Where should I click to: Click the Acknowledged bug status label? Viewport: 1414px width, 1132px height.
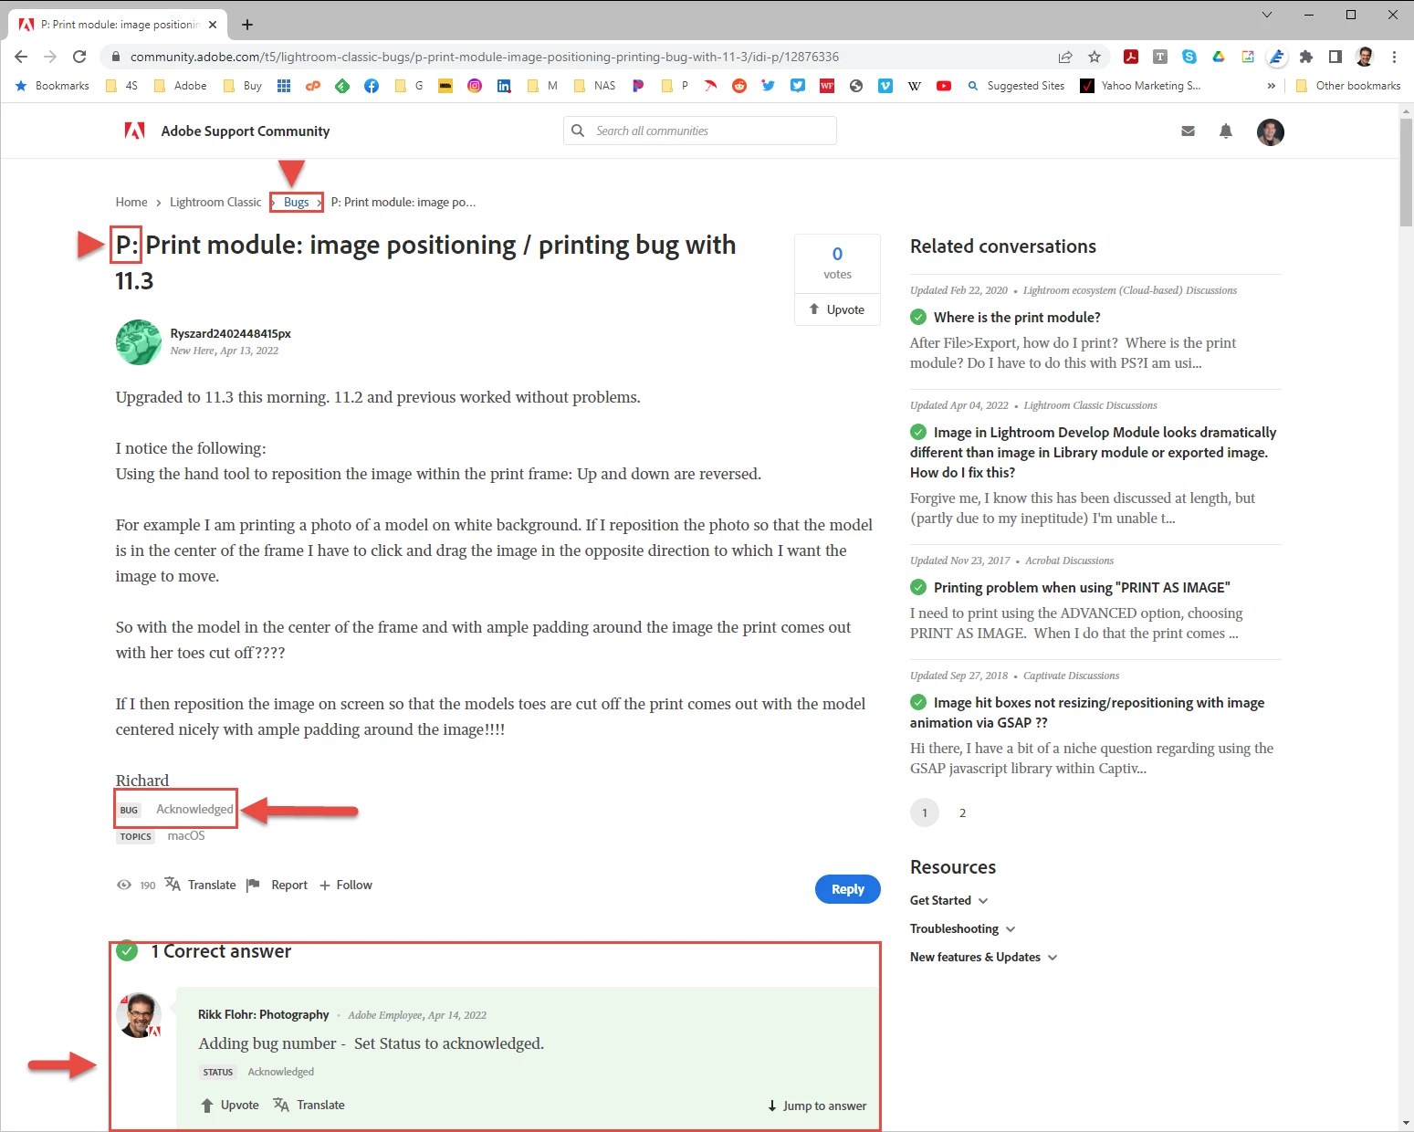(194, 809)
